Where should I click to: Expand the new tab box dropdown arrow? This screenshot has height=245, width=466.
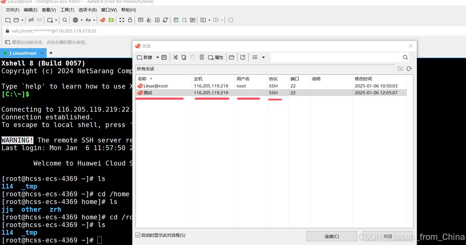[x=209, y=20]
